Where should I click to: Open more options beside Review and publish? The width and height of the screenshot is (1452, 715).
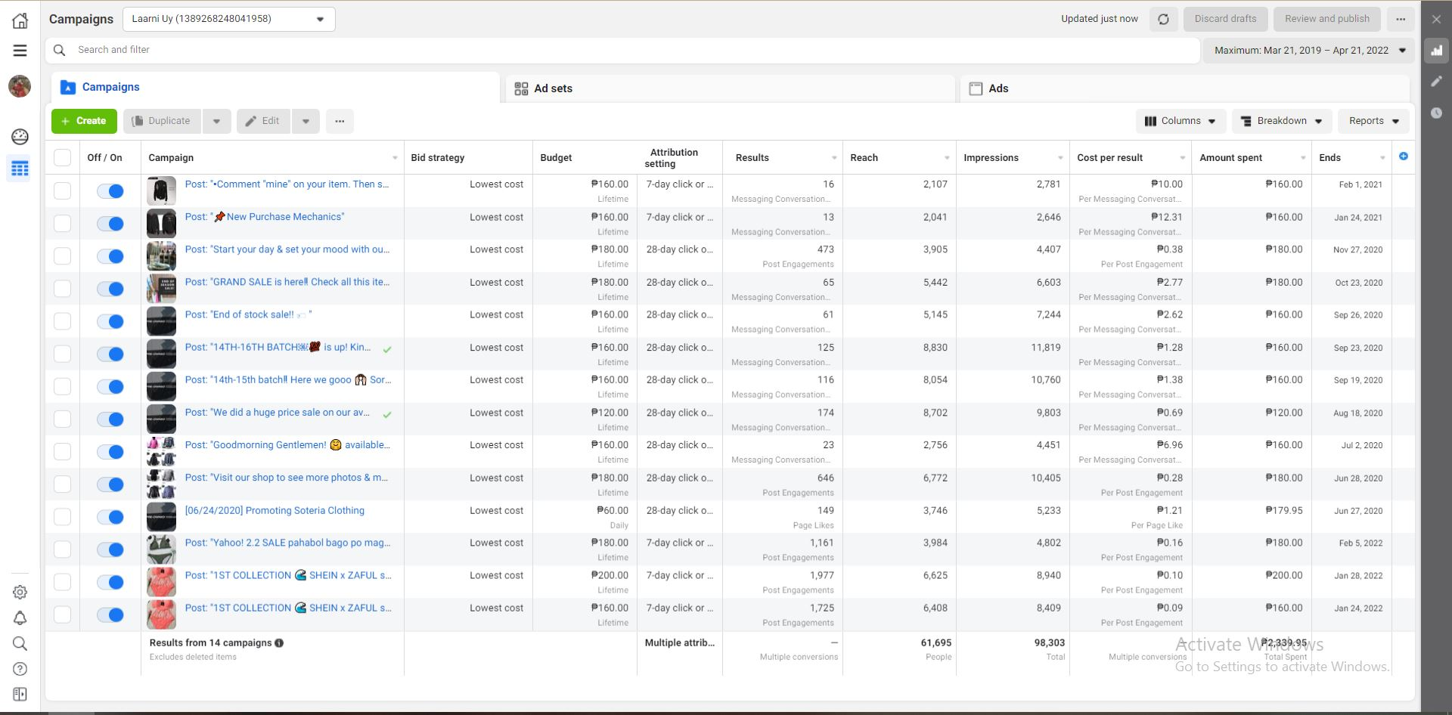pos(1401,20)
